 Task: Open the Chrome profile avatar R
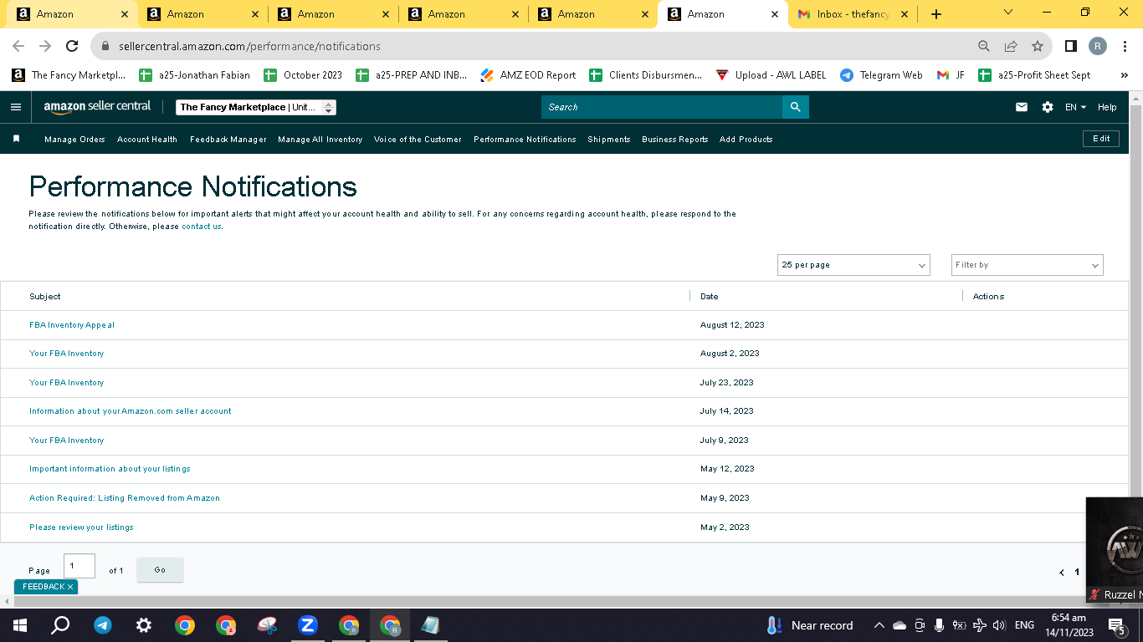point(1098,46)
